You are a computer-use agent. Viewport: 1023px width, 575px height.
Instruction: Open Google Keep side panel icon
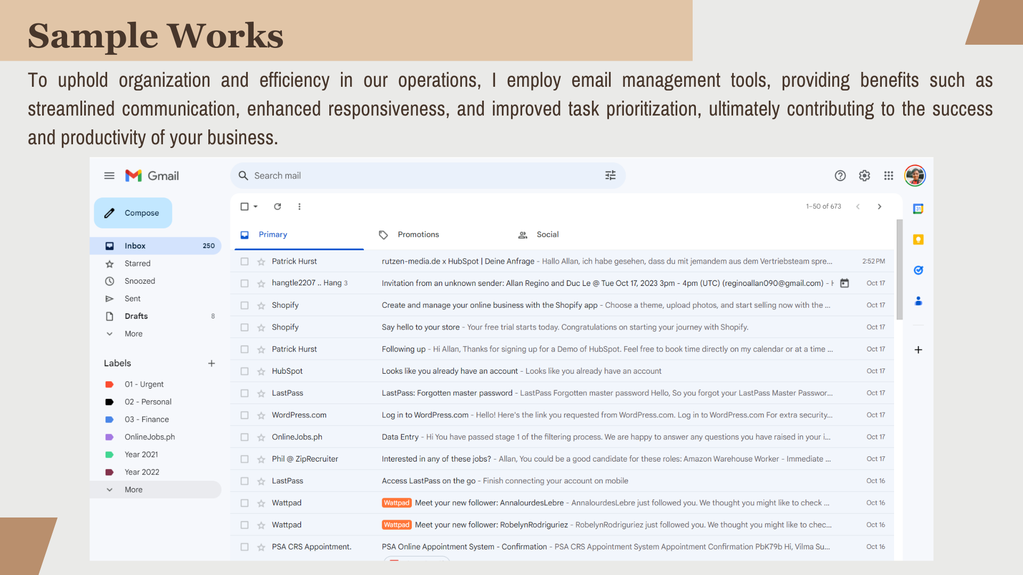click(x=918, y=240)
